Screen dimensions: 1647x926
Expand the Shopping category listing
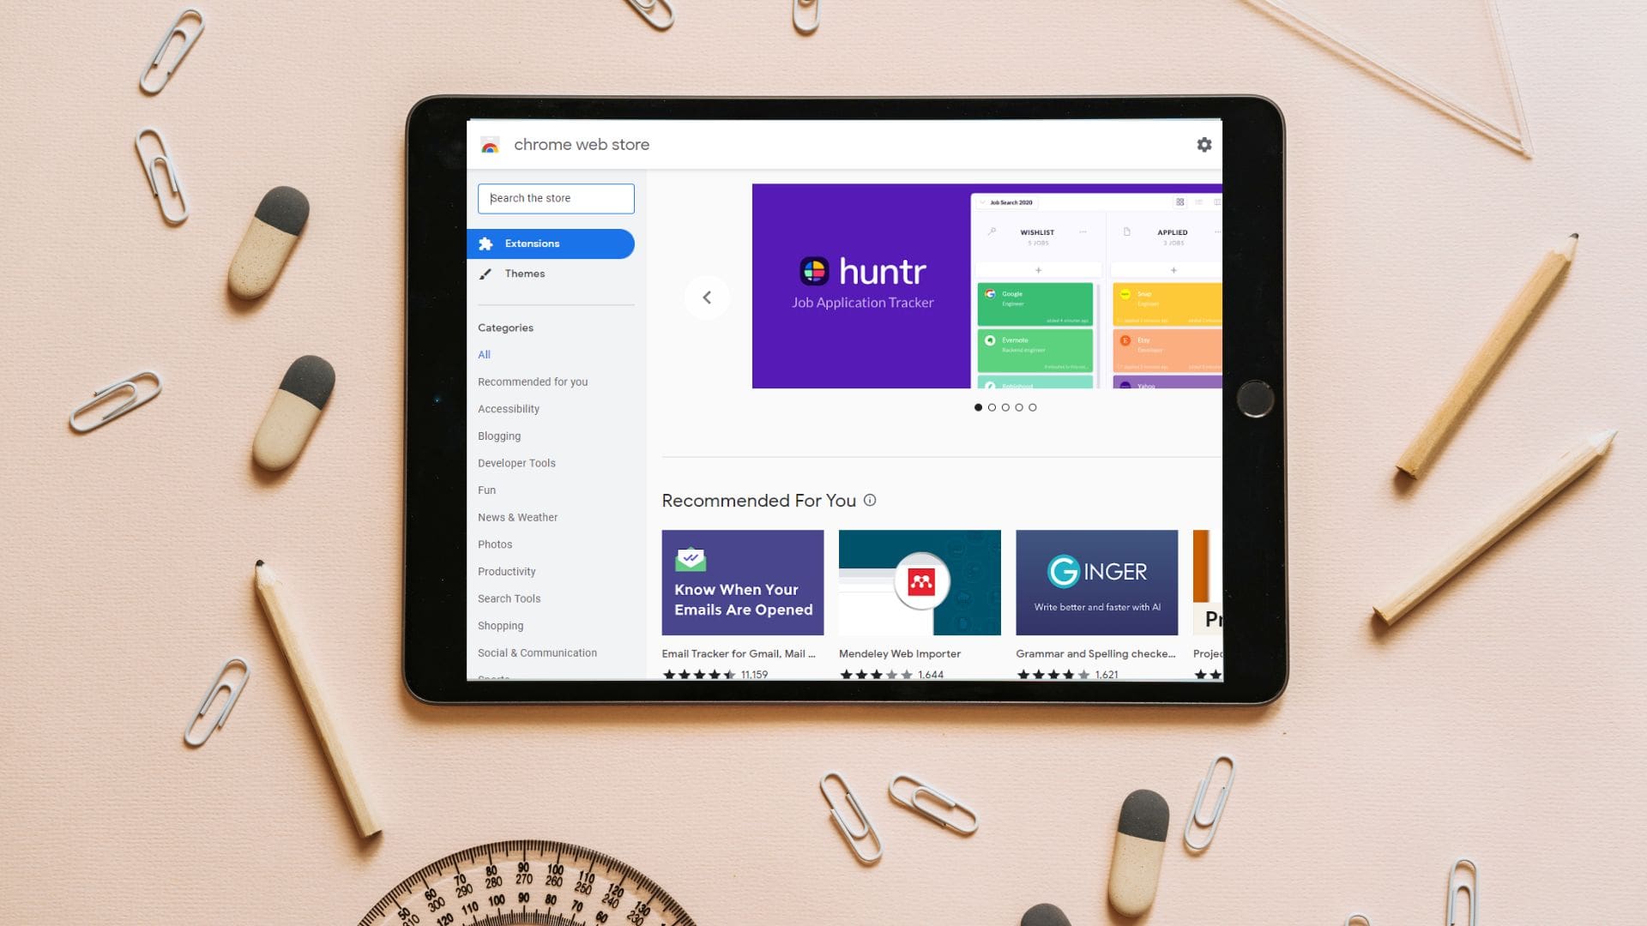pos(500,625)
